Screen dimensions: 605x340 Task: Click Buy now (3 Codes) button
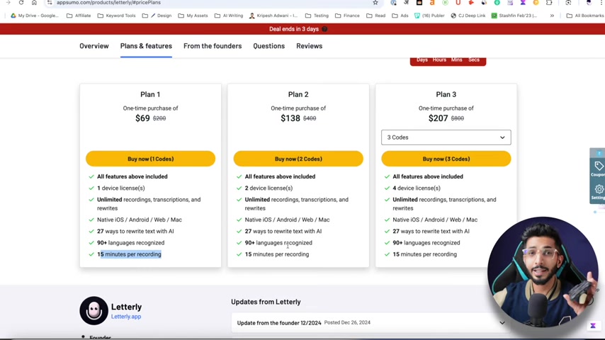tap(446, 159)
